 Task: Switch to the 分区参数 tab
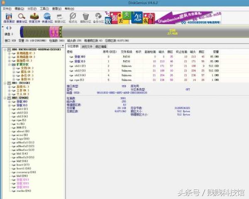(x=73, y=47)
